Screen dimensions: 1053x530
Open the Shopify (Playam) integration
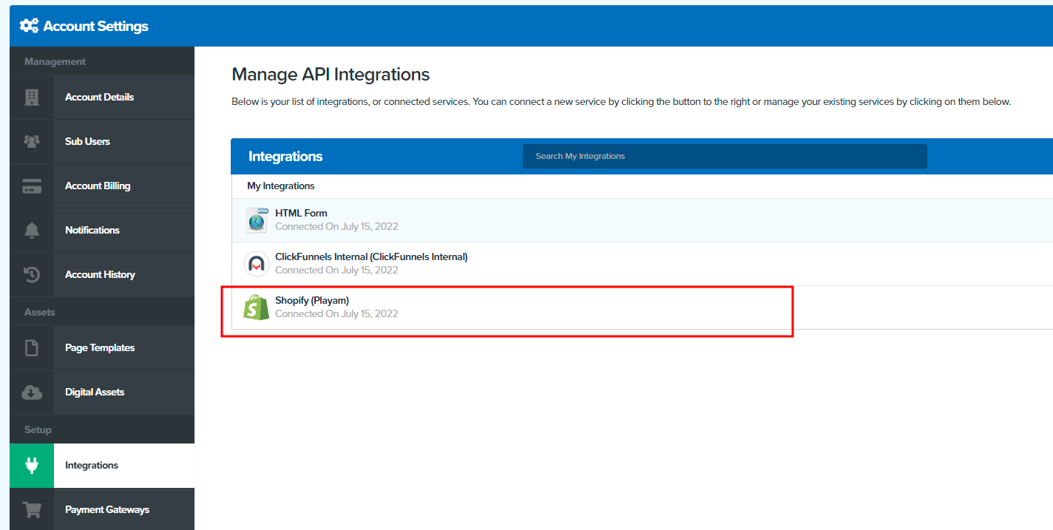coord(642,308)
